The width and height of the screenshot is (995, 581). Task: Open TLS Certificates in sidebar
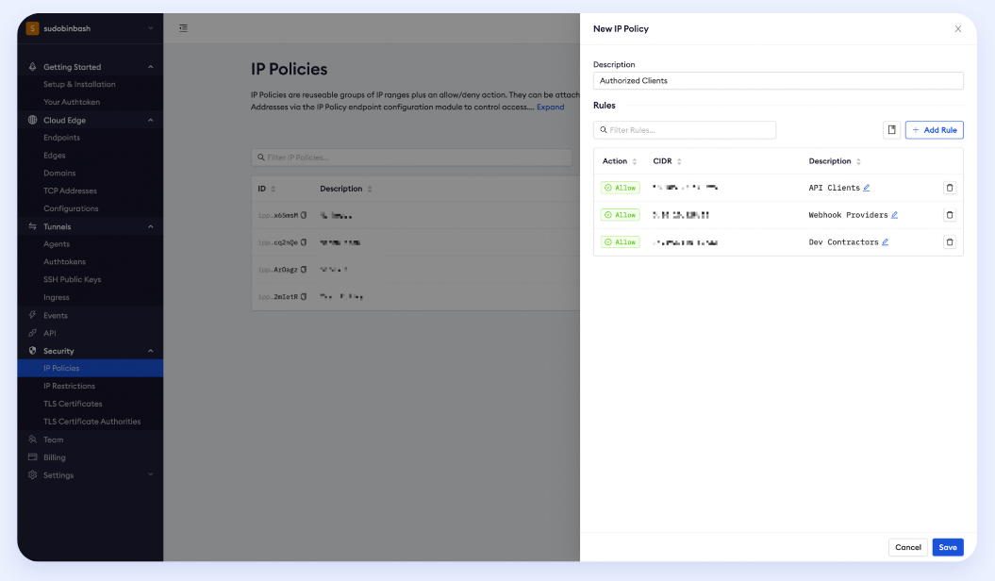73,404
